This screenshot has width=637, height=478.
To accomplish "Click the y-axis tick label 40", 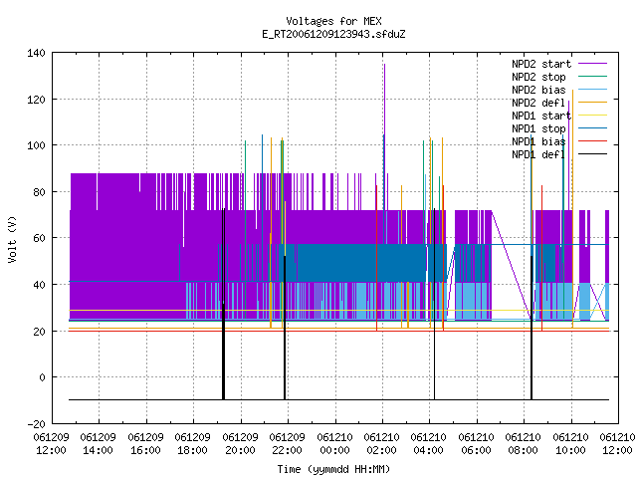I will (x=39, y=285).
